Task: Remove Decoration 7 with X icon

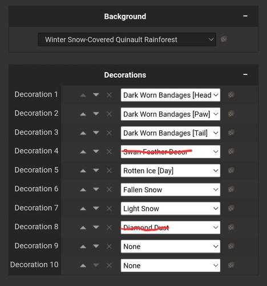Action: [x=109, y=208]
